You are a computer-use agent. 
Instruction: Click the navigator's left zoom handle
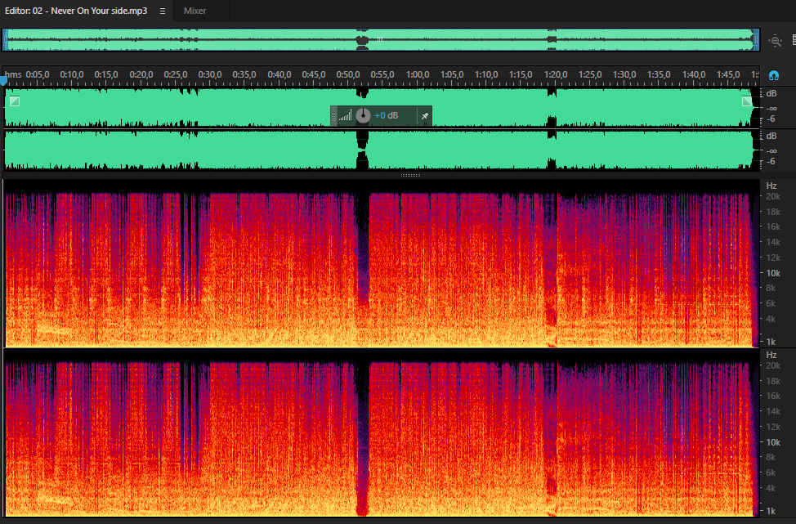click(5, 39)
